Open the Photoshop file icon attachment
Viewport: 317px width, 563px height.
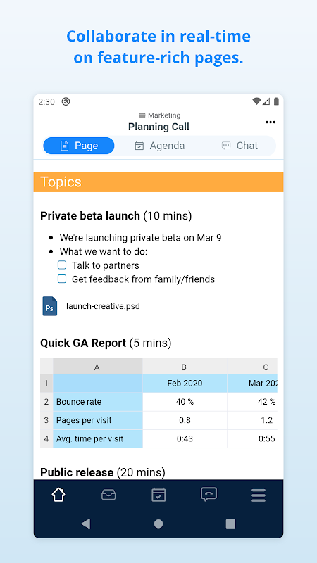coord(49,306)
